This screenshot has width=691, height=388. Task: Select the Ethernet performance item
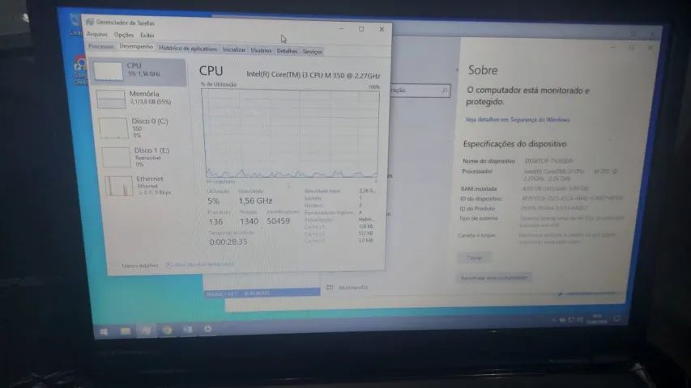pyautogui.click(x=147, y=185)
